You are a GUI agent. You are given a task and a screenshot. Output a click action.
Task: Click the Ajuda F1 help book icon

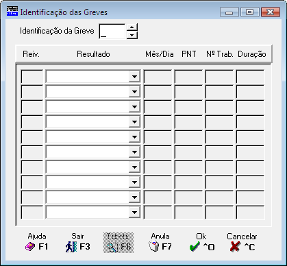pos(30,247)
